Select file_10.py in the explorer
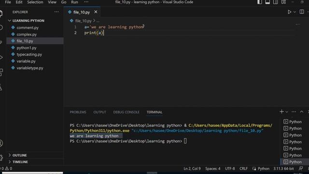The image size is (309, 174). click(x=35, y=41)
